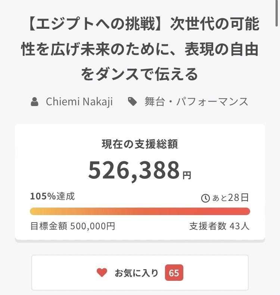Open the Chiemi Nakaji author profile
The height and width of the screenshot is (295, 280).
[x=79, y=102]
